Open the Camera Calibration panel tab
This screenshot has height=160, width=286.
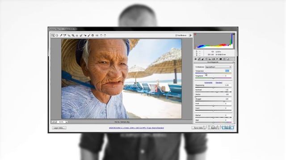point(220,59)
